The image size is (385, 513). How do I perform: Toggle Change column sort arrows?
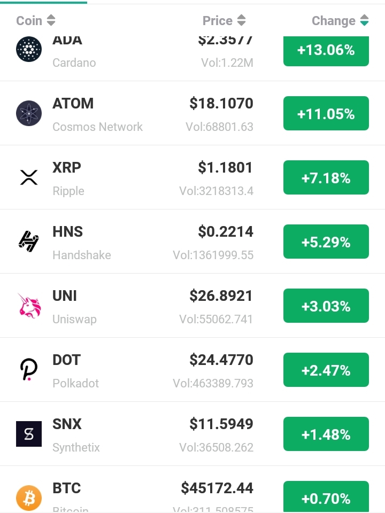pyautogui.click(x=364, y=20)
